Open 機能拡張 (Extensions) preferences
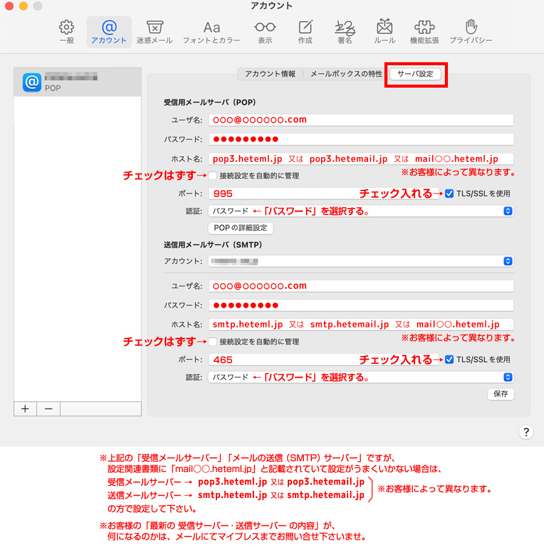This screenshot has height=553, width=544. click(424, 31)
